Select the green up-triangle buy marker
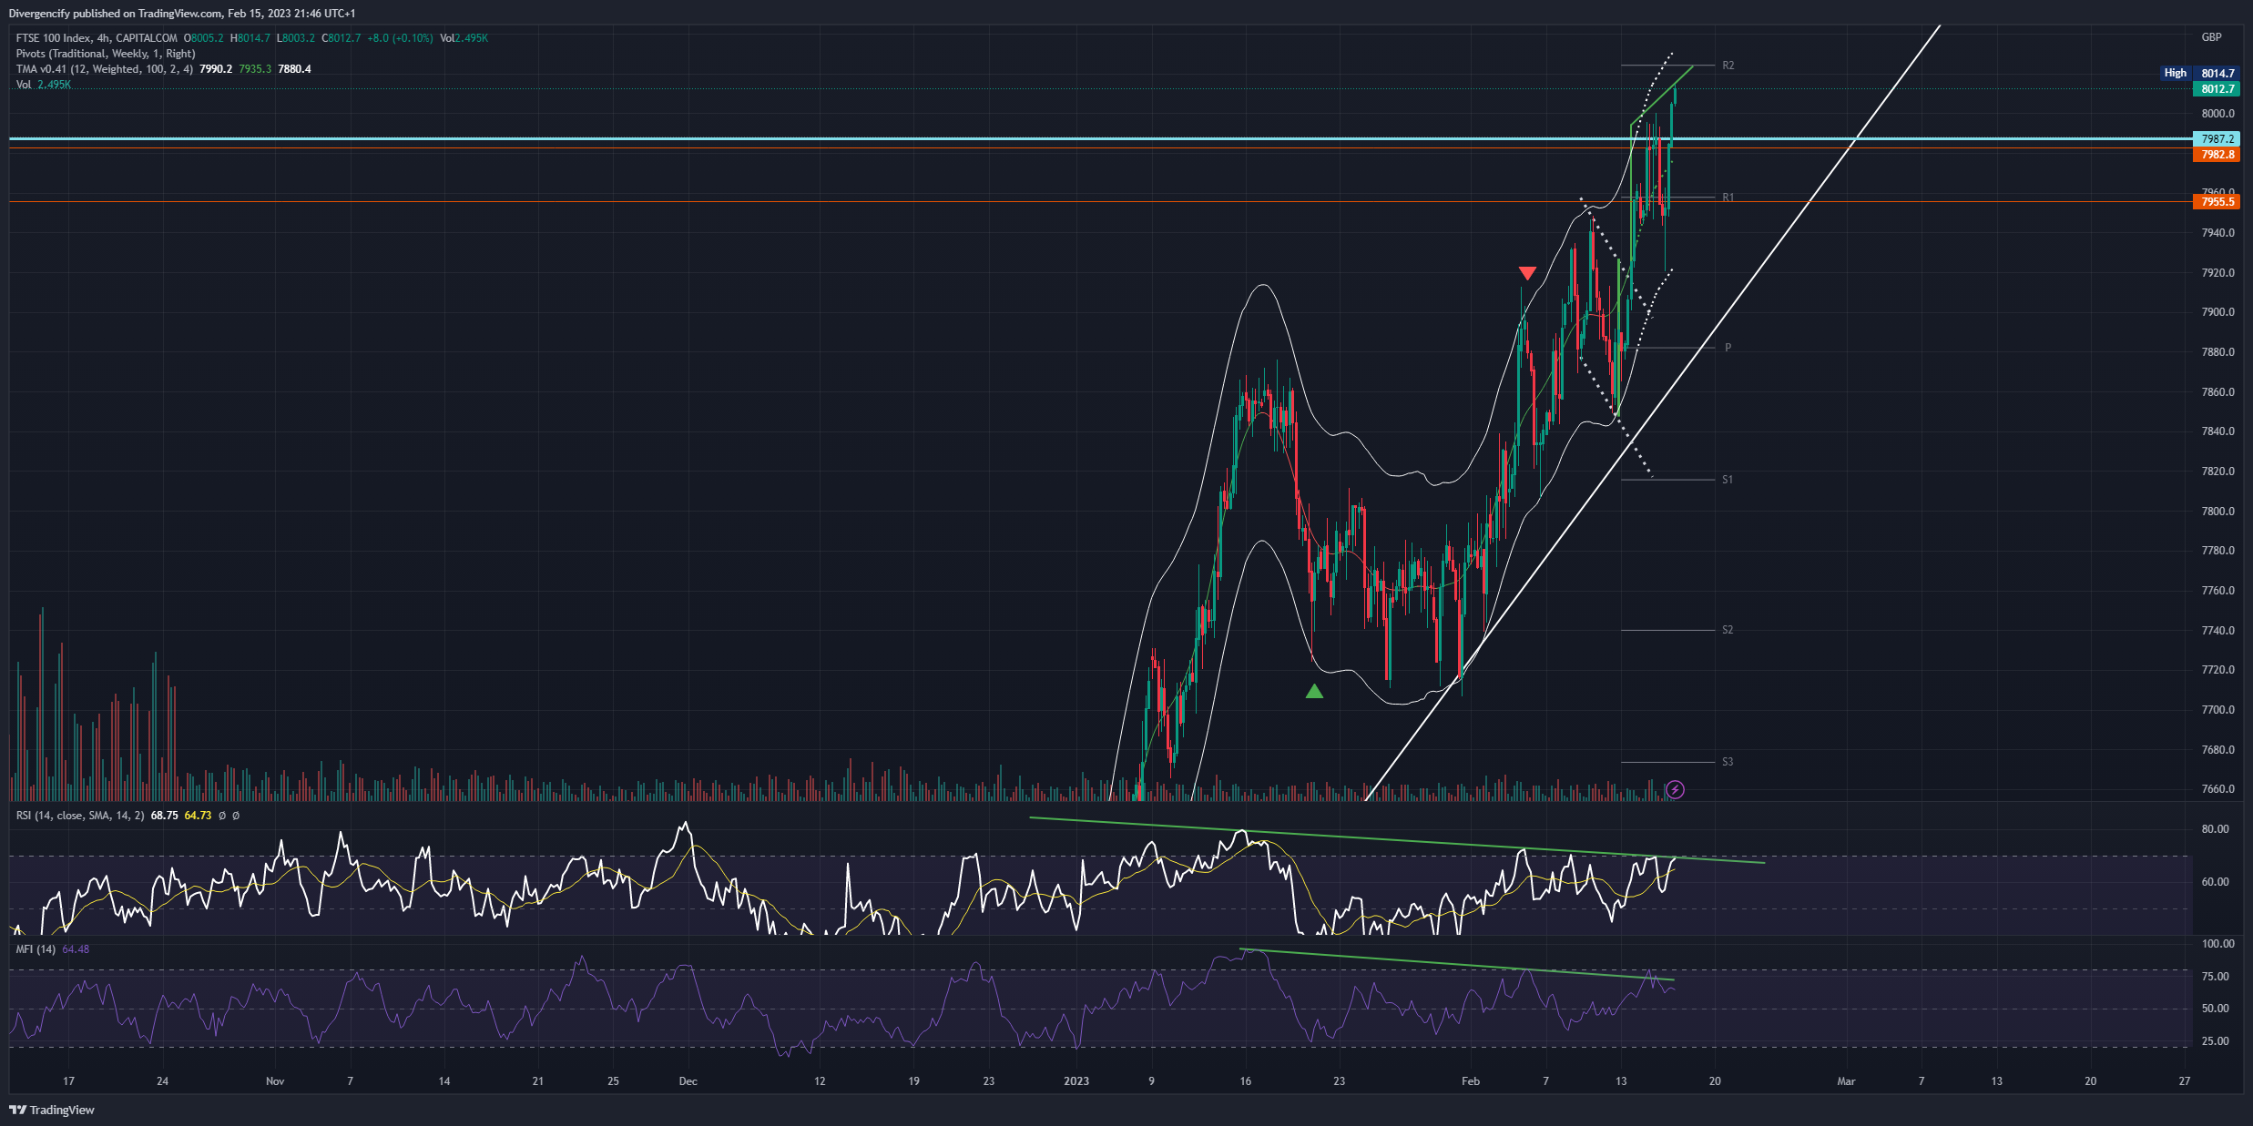2253x1126 pixels. (1314, 691)
